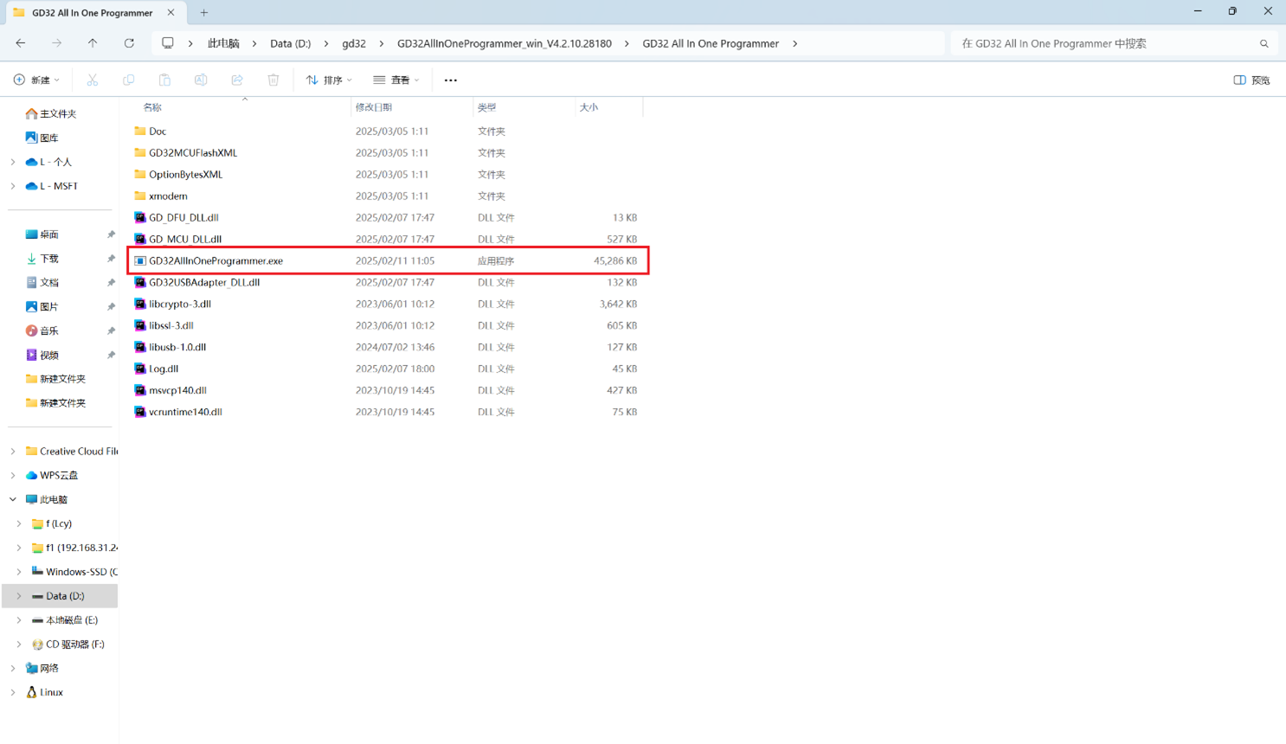Expand the Data (D:) tree node
Screen dimensions: 1286x744
coord(19,596)
